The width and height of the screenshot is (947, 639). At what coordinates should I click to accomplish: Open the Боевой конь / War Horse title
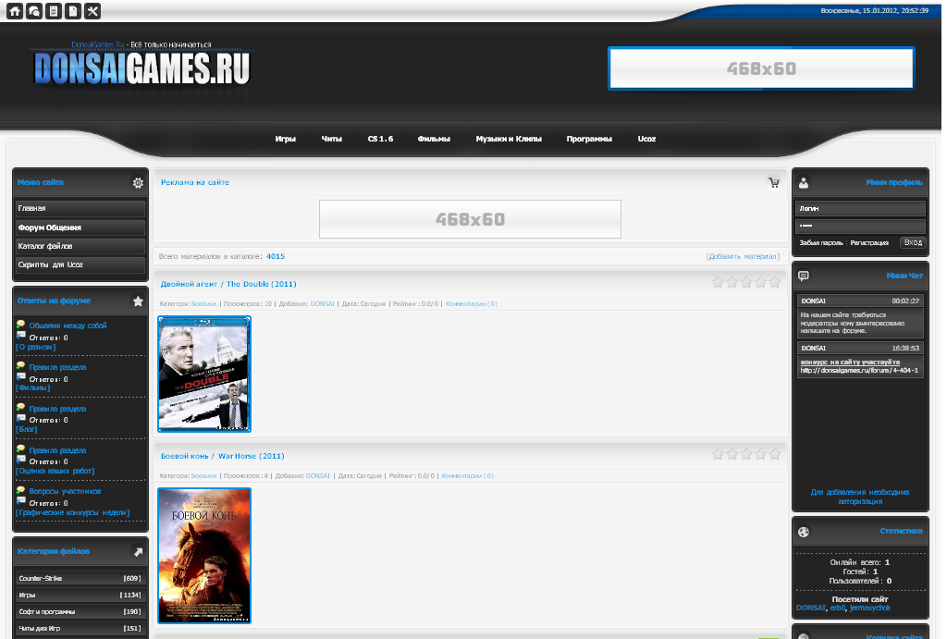coord(222,456)
